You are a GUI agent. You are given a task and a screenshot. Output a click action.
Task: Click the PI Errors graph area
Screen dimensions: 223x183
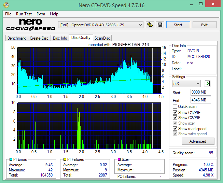(89, 71)
